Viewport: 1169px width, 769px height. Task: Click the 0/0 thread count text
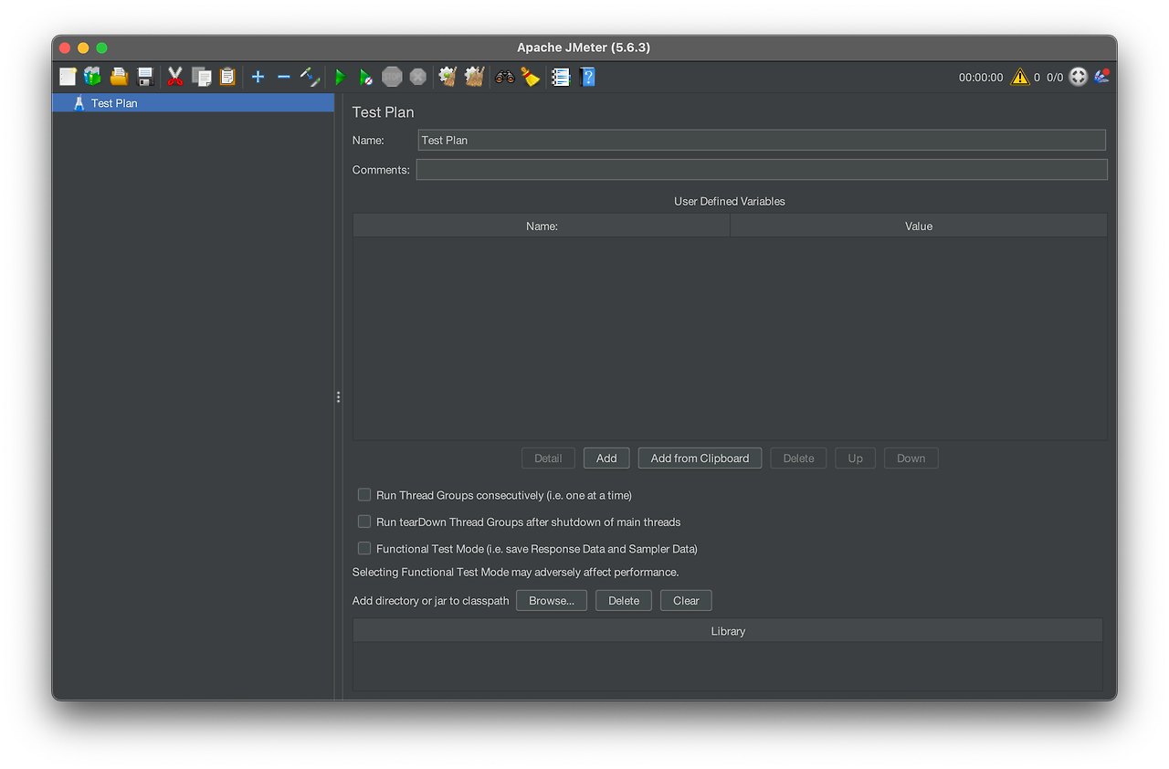click(1055, 78)
